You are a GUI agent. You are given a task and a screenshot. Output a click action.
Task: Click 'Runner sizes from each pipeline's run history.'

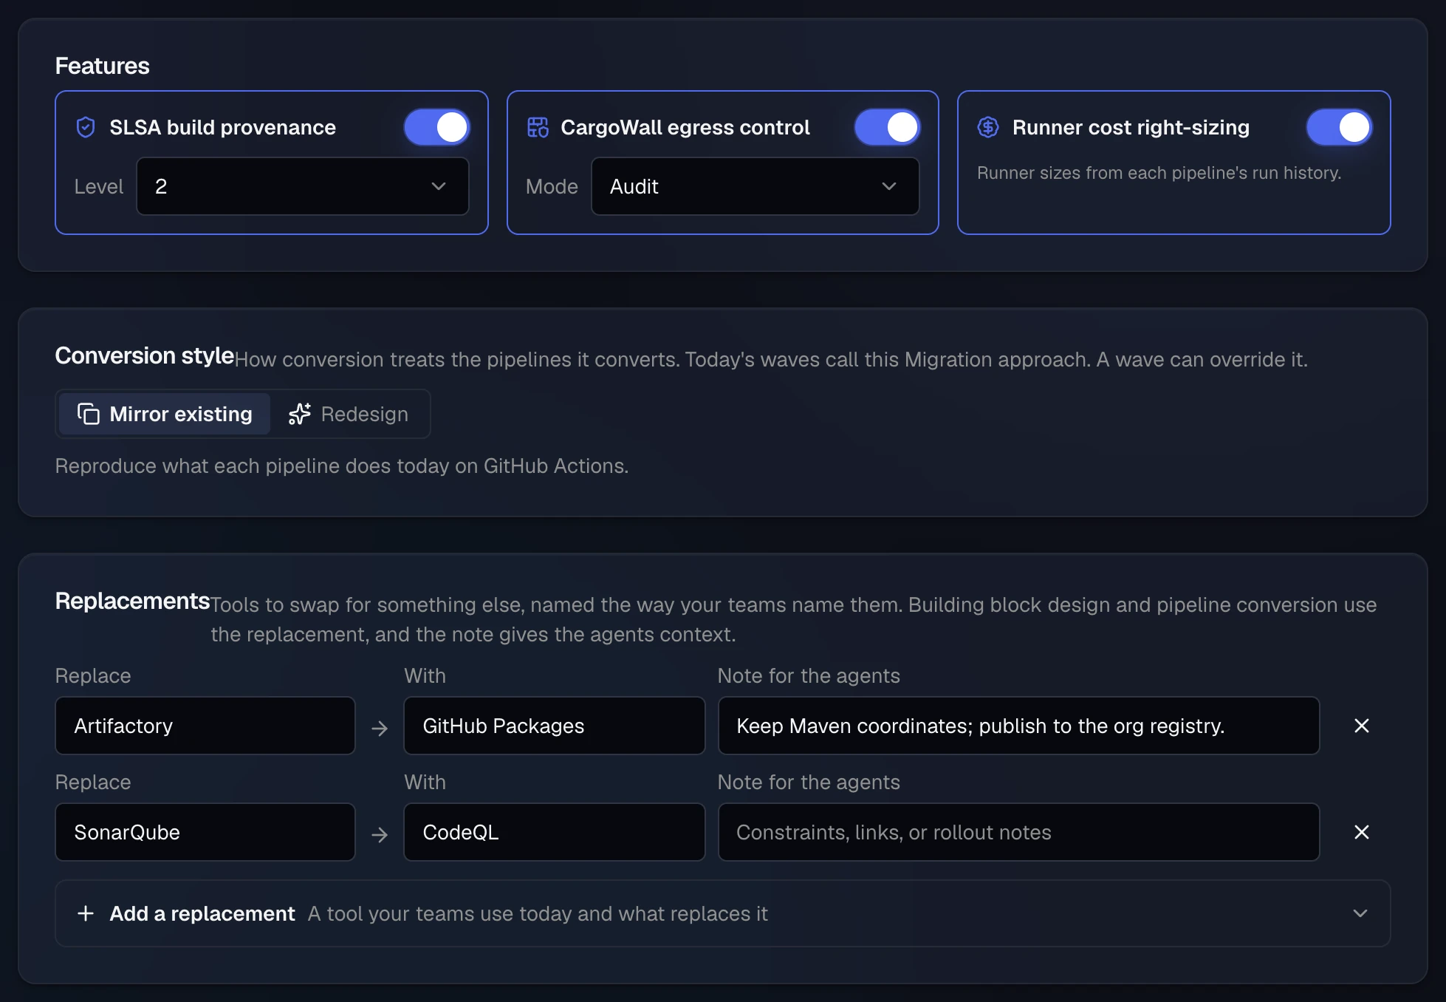click(x=1159, y=173)
